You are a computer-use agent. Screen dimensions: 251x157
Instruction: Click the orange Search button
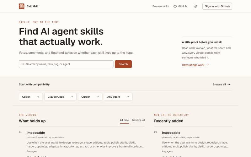[x=123, y=64]
